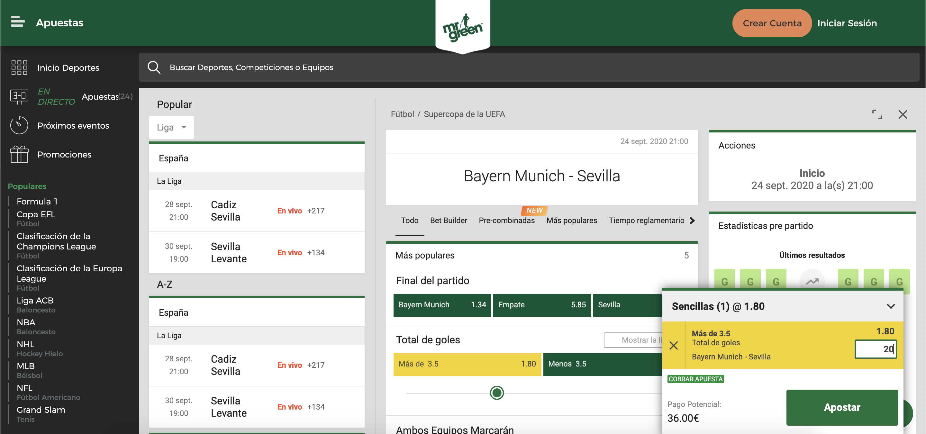Viewport: 926px width, 434px height.
Task: Switch to the Más populares tab
Action: (x=572, y=221)
